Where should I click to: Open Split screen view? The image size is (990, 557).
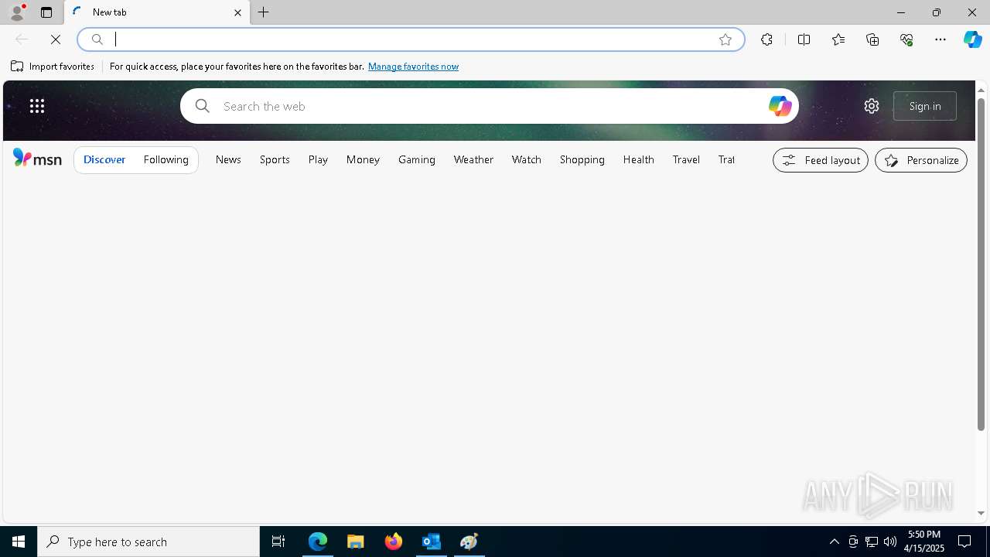tap(804, 39)
